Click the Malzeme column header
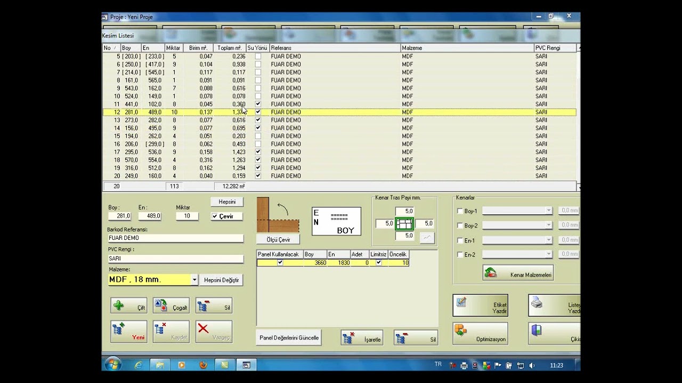The image size is (682, 383). [x=467, y=48]
